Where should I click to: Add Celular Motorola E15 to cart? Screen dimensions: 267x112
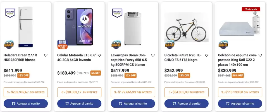click(x=79, y=104)
